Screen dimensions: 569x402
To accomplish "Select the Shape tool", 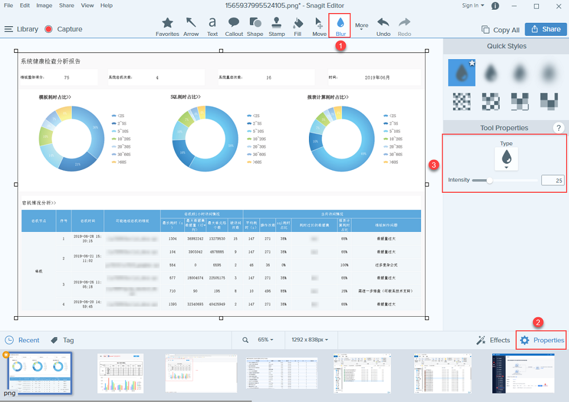I will pos(255,26).
